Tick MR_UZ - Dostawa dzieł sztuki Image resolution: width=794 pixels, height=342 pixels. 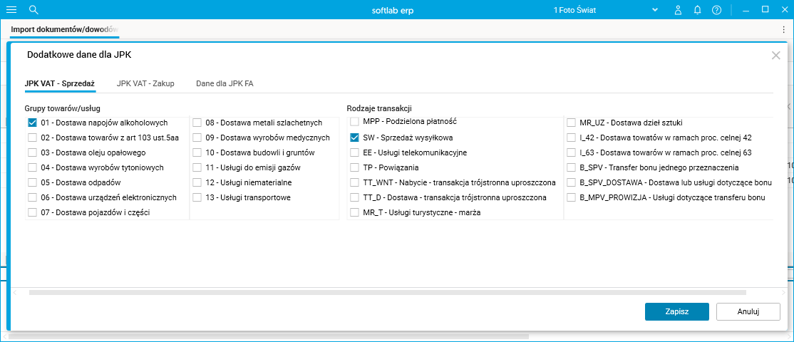pos(571,123)
